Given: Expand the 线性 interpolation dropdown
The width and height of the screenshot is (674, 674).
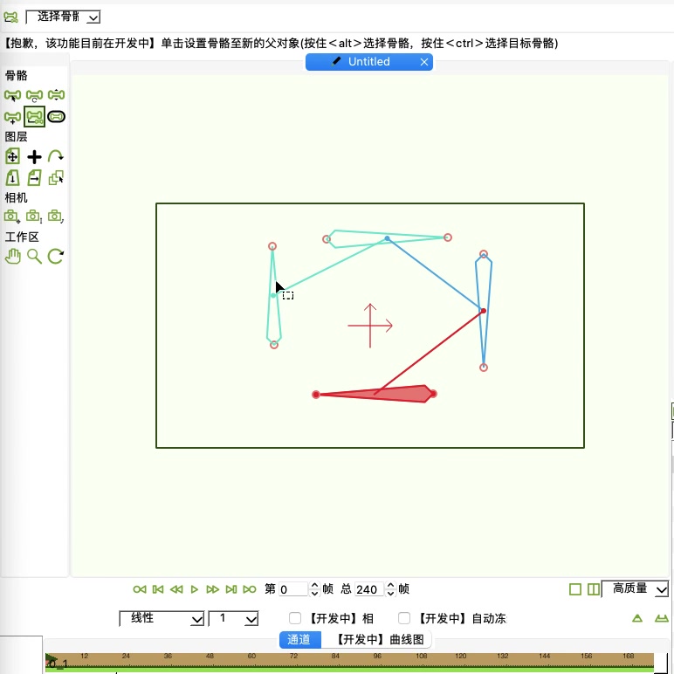Looking at the screenshot, I should tap(162, 618).
